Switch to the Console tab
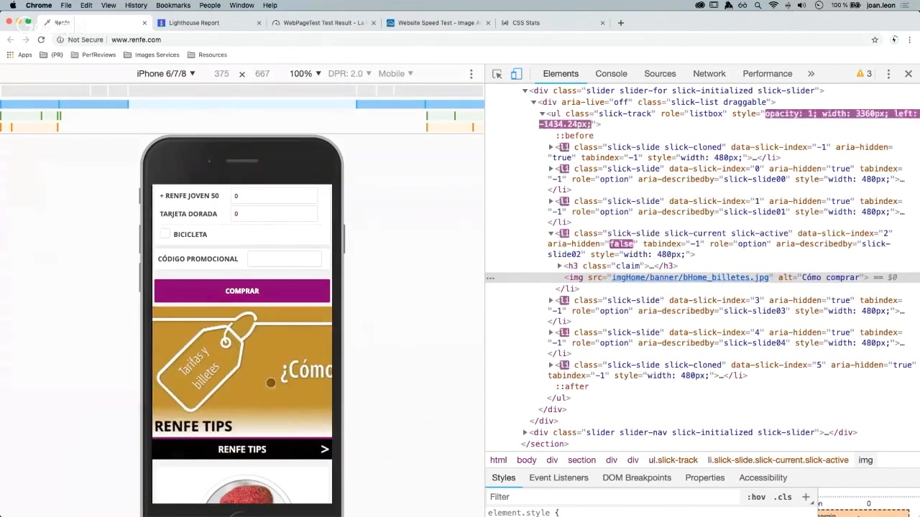 pyautogui.click(x=611, y=74)
